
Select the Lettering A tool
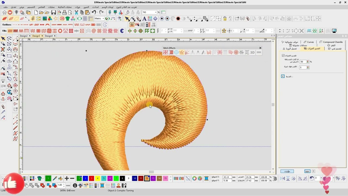144,19
